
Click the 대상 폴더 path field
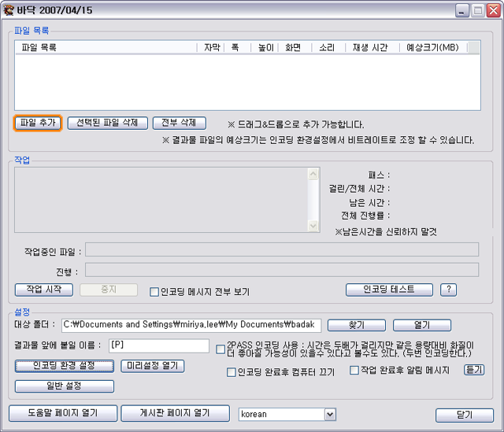tap(191, 325)
